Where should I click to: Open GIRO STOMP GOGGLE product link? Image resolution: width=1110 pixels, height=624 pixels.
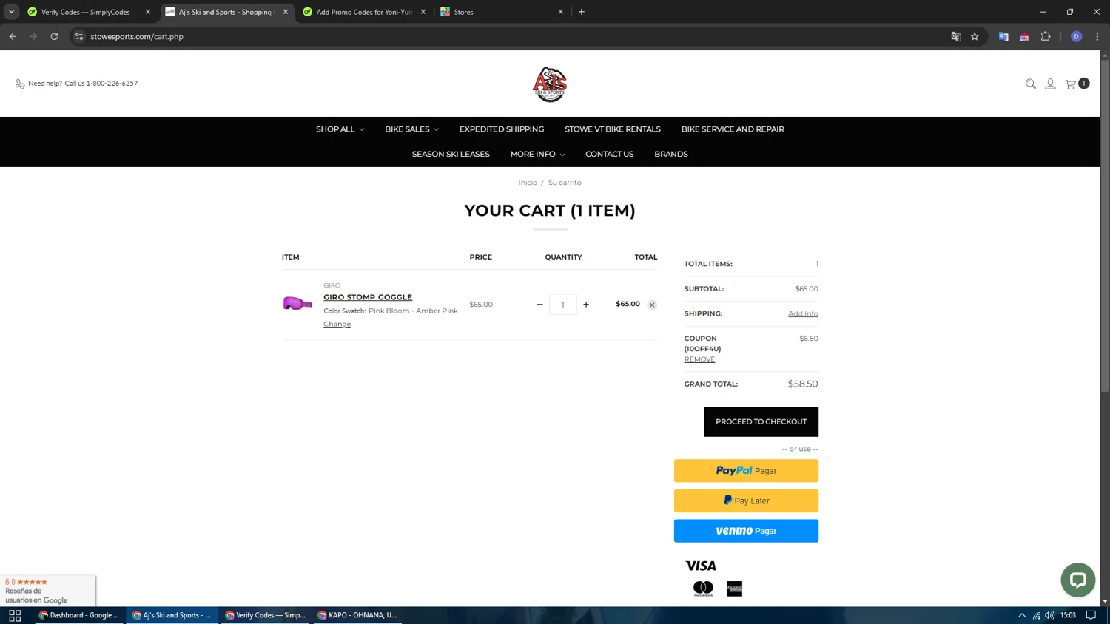click(368, 297)
